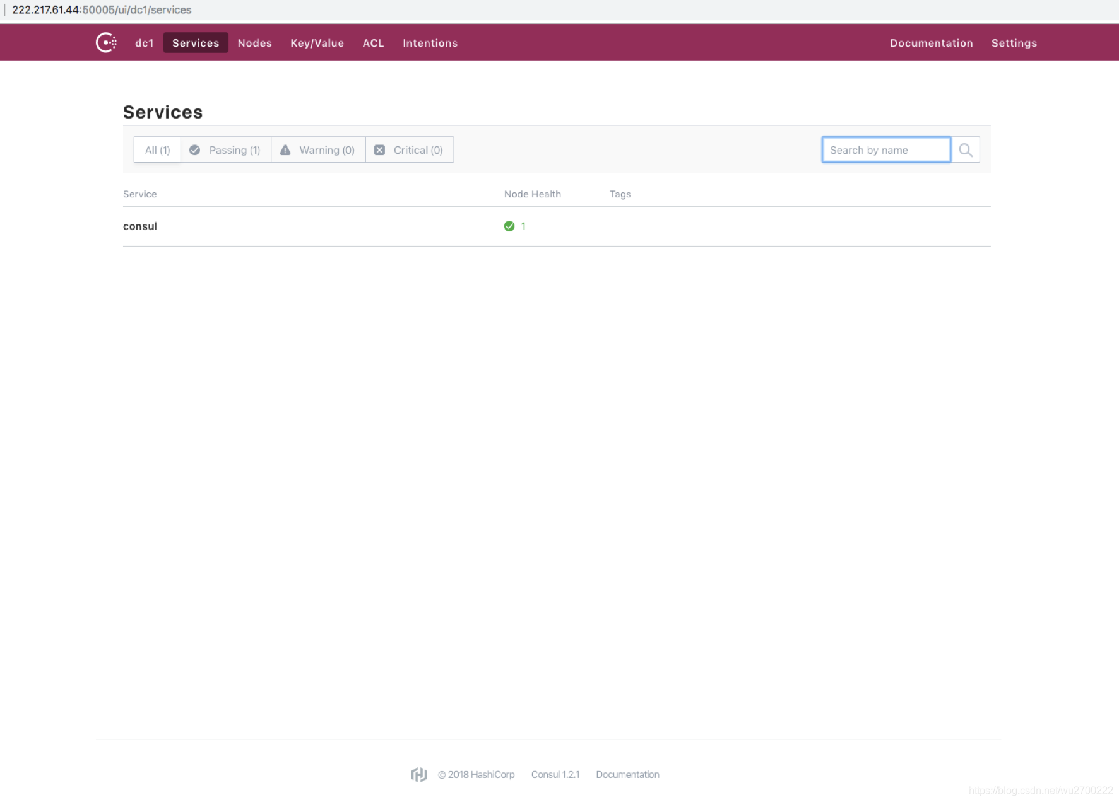
Task: Click the magnifying glass search icon
Action: (x=965, y=149)
